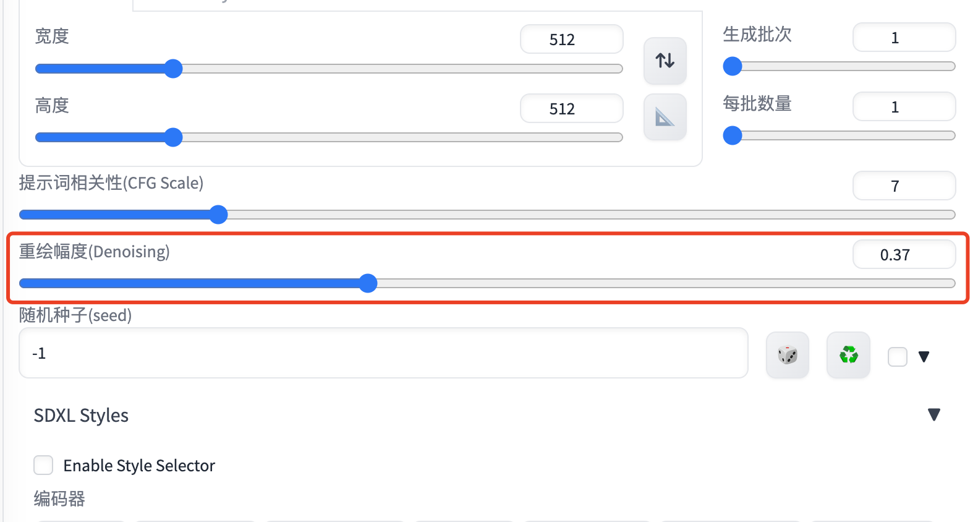The image size is (978, 522).
Task: Tick the extra seed options checkbox
Action: tap(897, 357)
